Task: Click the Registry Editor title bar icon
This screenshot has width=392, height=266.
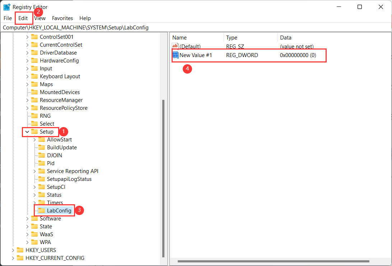Action: [7, 7]
